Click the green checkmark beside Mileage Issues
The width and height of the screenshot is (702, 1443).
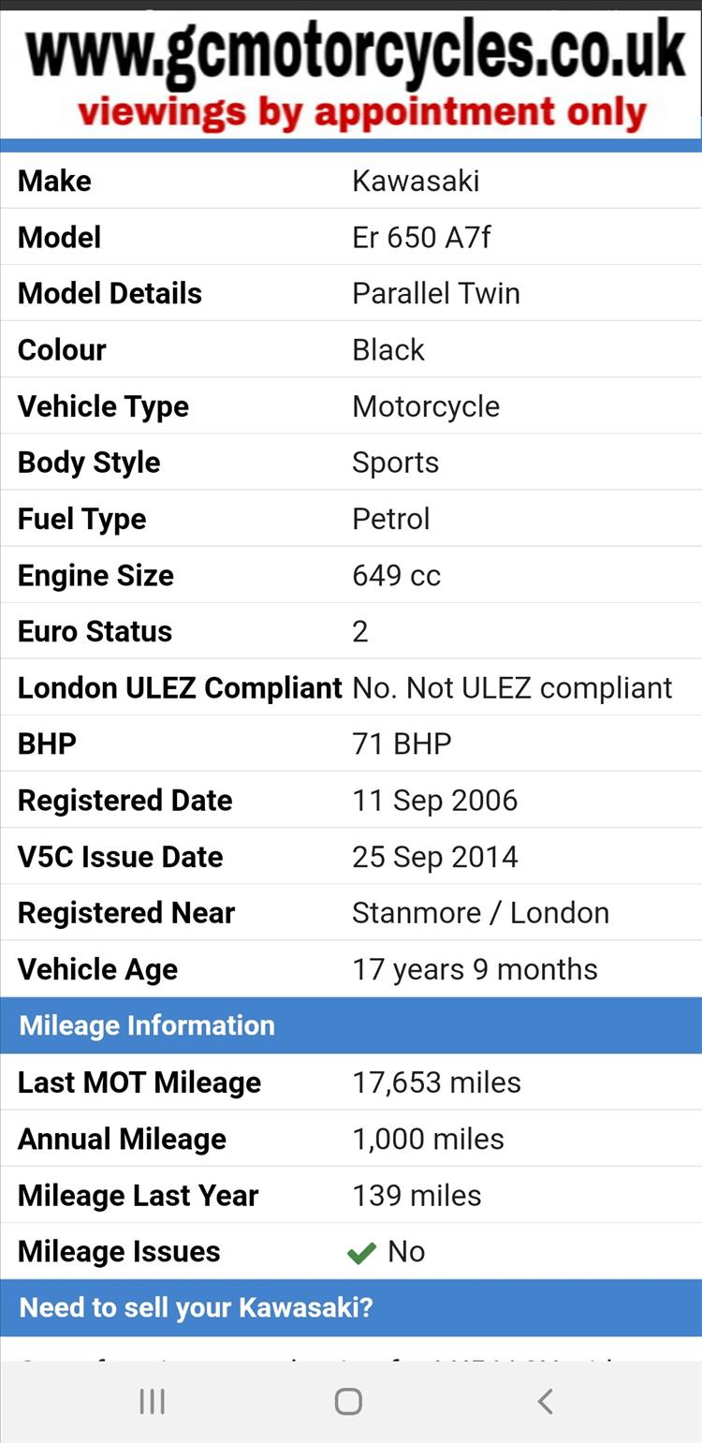coord(361,1252)
